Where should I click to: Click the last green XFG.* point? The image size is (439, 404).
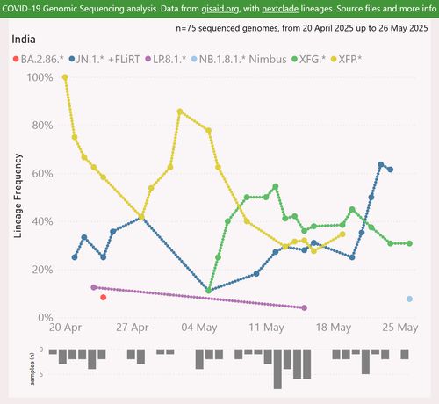point(409,243)
